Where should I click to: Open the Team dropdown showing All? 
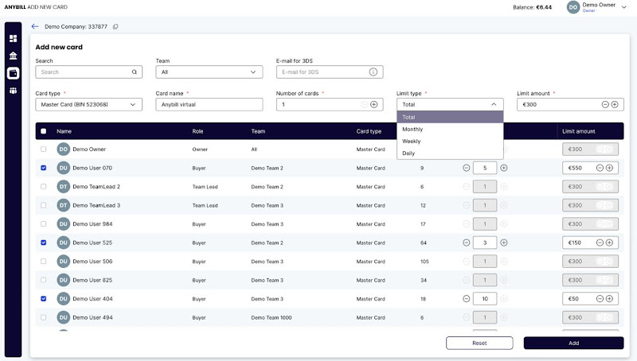coord(209,72)
